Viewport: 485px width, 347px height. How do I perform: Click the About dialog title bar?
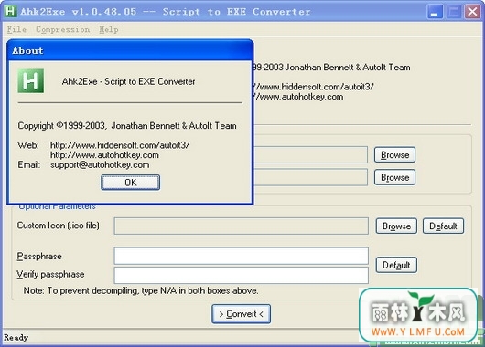pos(130,50)
